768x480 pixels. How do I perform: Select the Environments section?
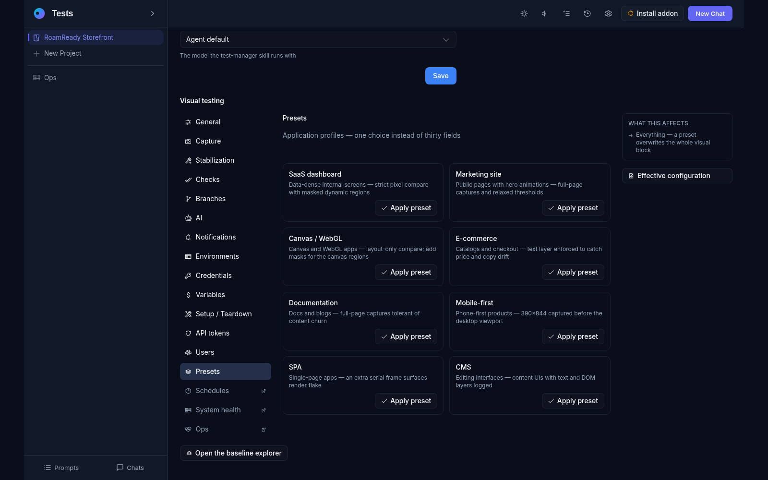(x=226, y=256)
